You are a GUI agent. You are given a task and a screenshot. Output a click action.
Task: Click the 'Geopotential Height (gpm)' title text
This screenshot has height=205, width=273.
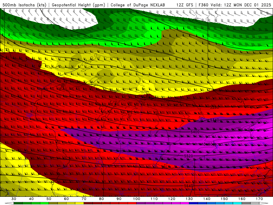point(78,5)
